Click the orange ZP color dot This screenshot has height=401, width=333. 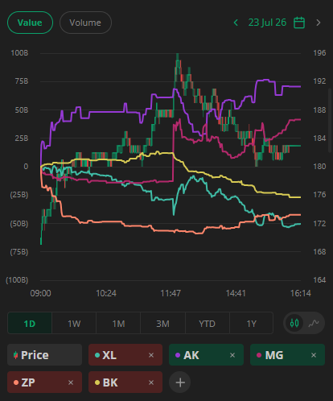click(16, 382)
